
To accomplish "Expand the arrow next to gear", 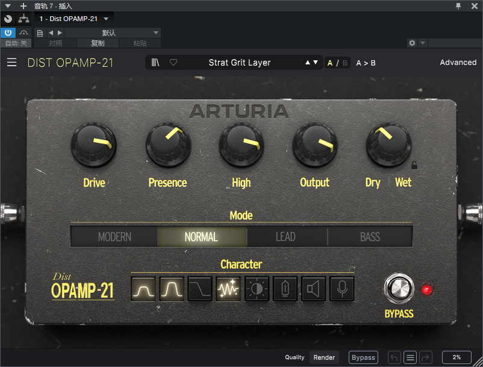I will (423, 43).
